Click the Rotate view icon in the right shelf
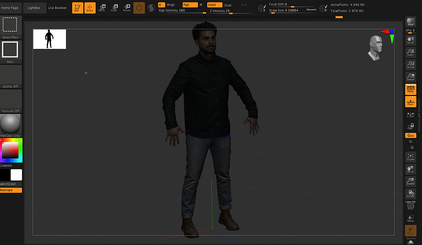 pos(411,193)
